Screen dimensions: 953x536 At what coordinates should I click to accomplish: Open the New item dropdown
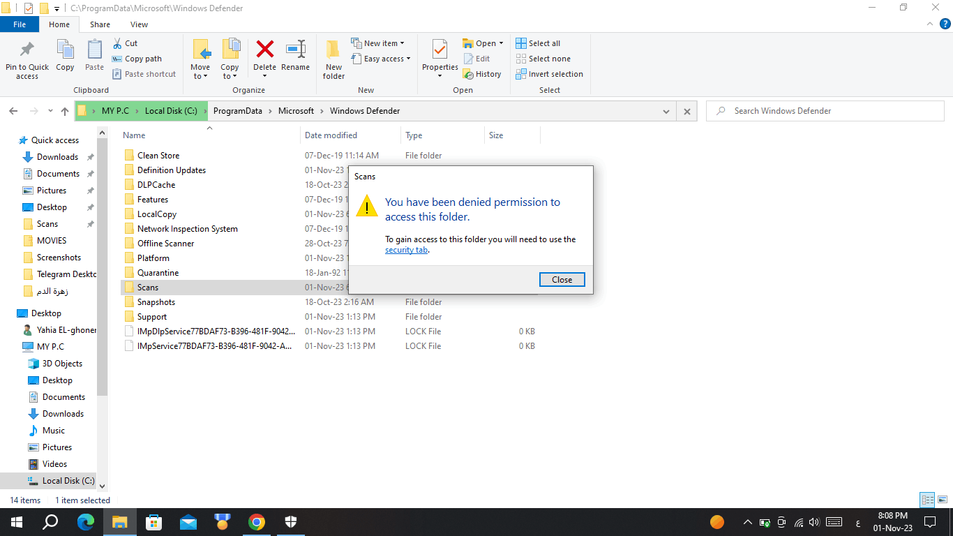coord(377,43)
